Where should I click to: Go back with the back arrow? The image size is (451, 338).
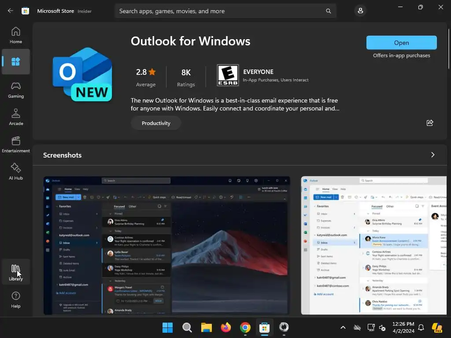click(11, 11)
